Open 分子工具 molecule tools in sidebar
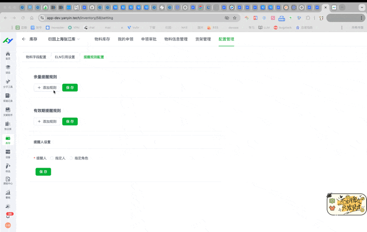The height and width of the screenshot is (232, 367). coord(8,83)
